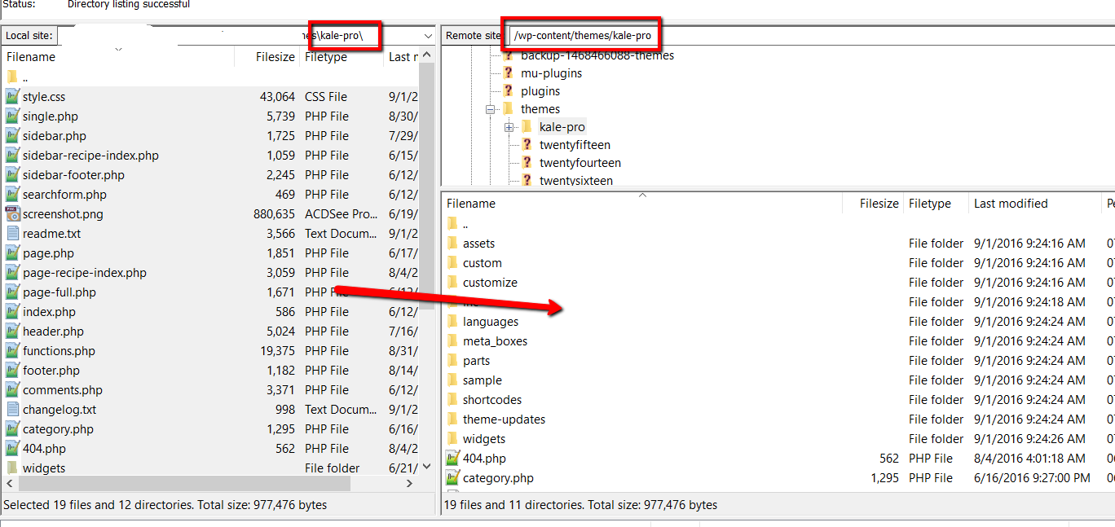Sort local list by Filetype header
The width and height of the screenshot is (1115, 527).
[326, 57]
